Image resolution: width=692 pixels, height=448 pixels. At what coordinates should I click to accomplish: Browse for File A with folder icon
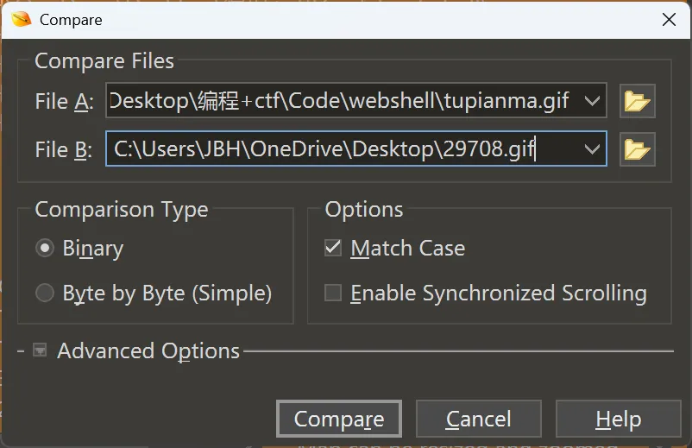637,101
